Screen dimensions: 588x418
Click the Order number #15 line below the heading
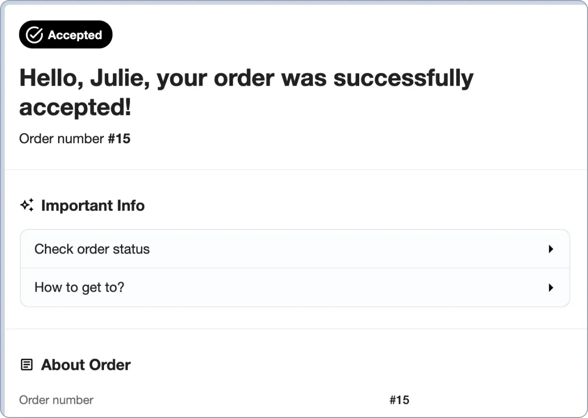pos(75,138)
